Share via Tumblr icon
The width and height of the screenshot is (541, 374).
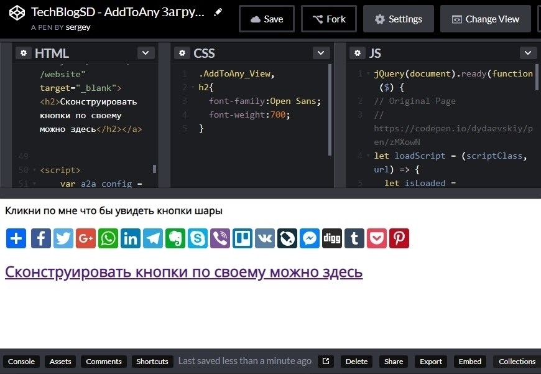click(x=354, y=238)
